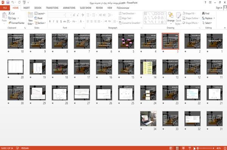This screenshot has width=227, height=150.
Task: Start Slide Show from status bar icon
Action: [190, 148]
